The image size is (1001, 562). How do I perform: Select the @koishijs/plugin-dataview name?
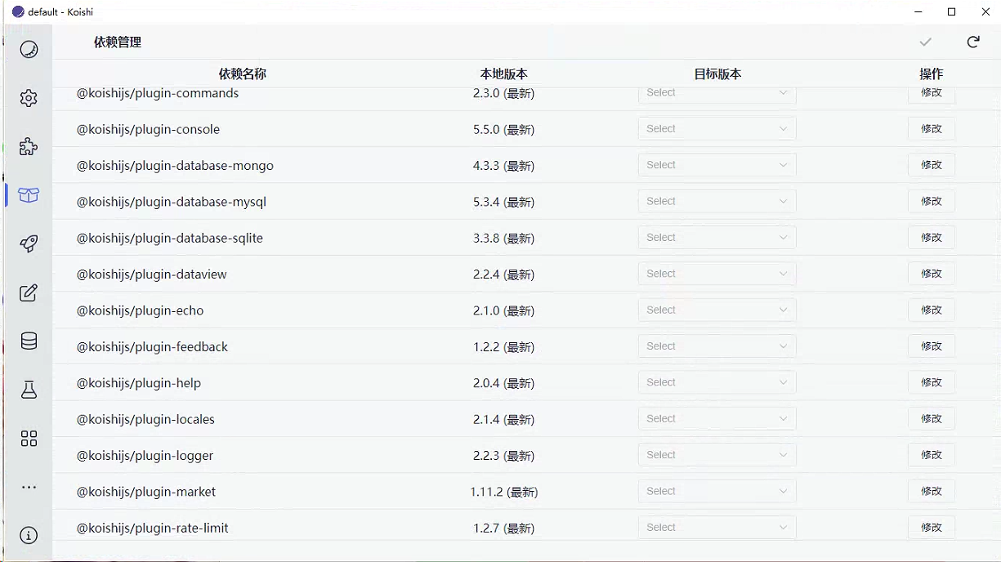point(152,274)
